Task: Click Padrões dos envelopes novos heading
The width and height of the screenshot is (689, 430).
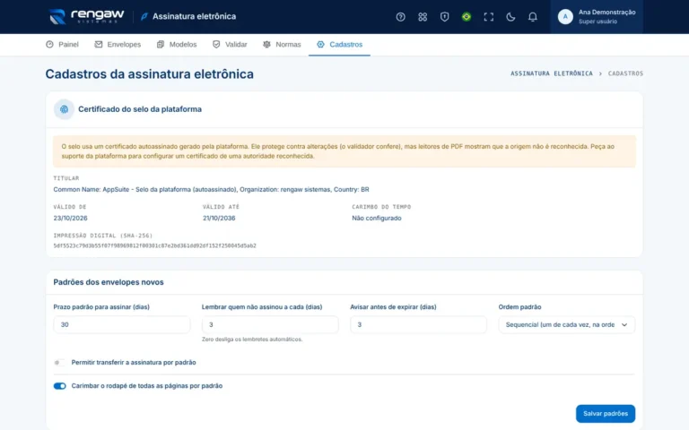Action: [109, 282]
